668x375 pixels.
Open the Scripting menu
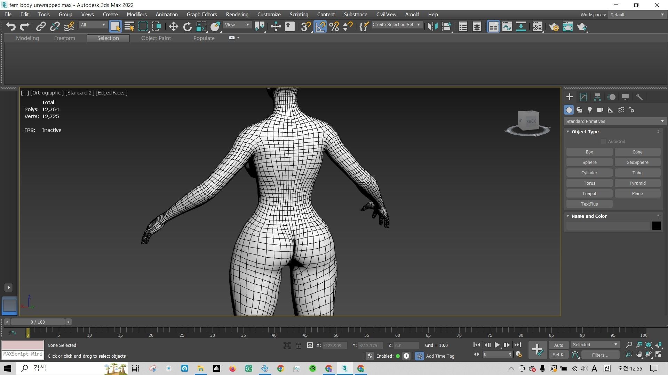click(299, 15)
